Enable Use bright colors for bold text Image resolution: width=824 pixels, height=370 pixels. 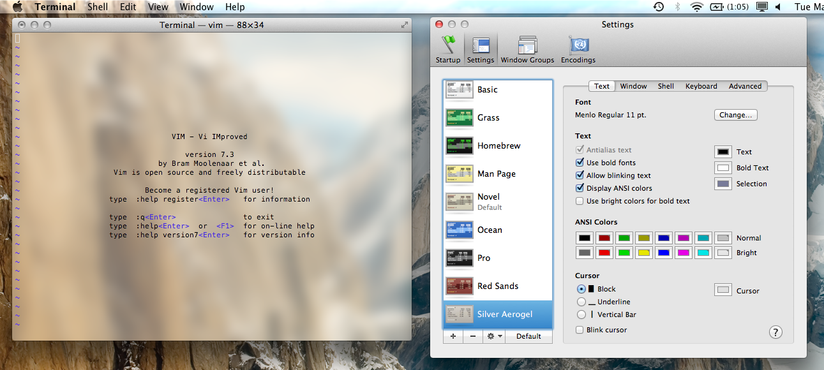coord(580,201)
